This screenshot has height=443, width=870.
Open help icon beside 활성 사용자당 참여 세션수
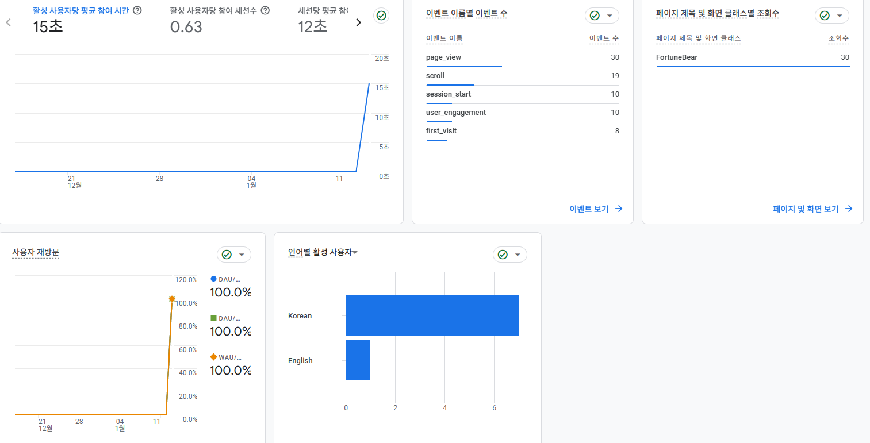pos(265,10)
